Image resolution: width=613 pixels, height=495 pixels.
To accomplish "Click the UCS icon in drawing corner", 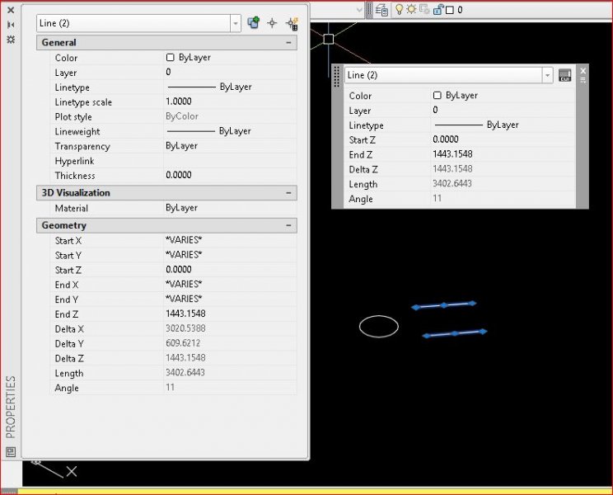I will [54, 469].
